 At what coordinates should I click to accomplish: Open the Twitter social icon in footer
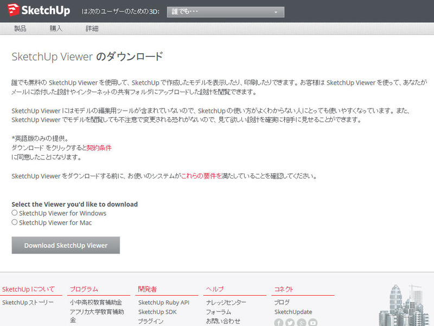(x=290, y=323)
